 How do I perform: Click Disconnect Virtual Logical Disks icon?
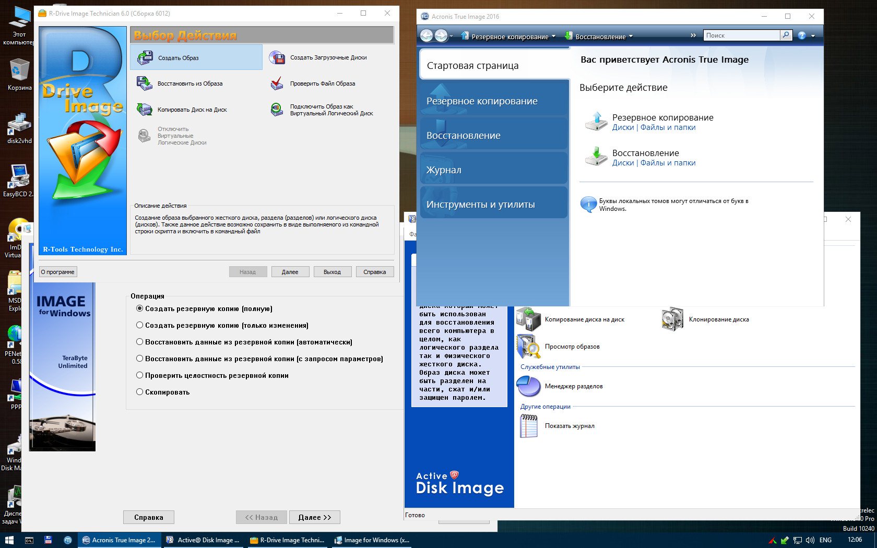click(x=145, y=136)
